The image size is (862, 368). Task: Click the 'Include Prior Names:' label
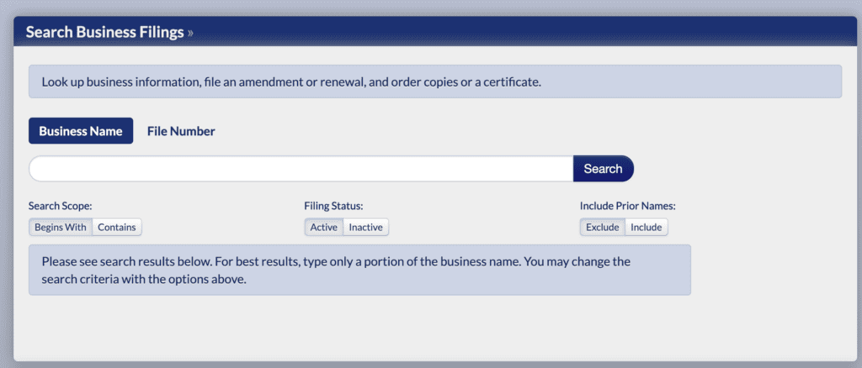pyautogui.click(x=627, y=205)
